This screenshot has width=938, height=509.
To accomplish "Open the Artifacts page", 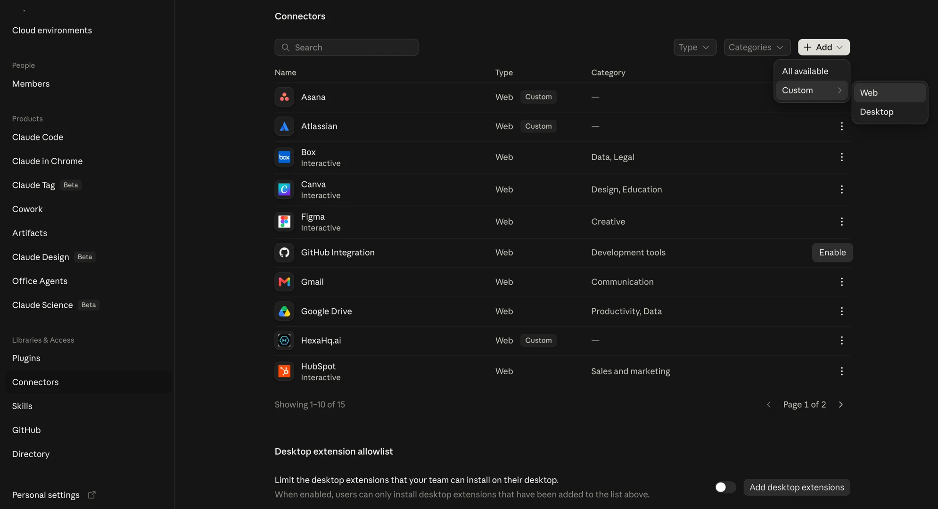I will coord(30,233).
